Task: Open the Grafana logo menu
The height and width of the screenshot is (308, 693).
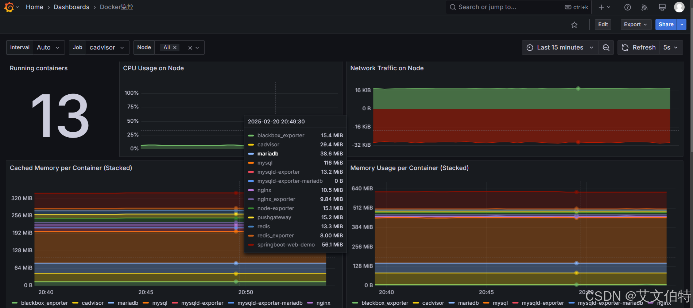Action: point(9,7)
